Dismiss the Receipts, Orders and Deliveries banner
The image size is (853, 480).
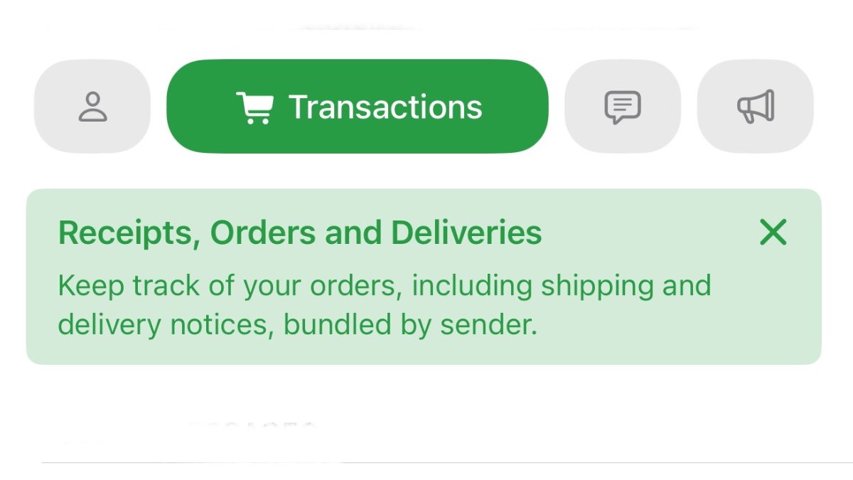[773, 232]
